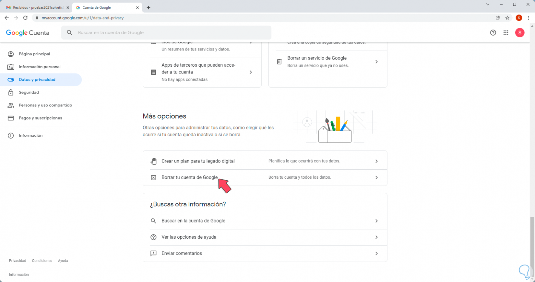Click the bookmark star icon
The width and height of the screenshot is (535, 282).
(507, 18)
